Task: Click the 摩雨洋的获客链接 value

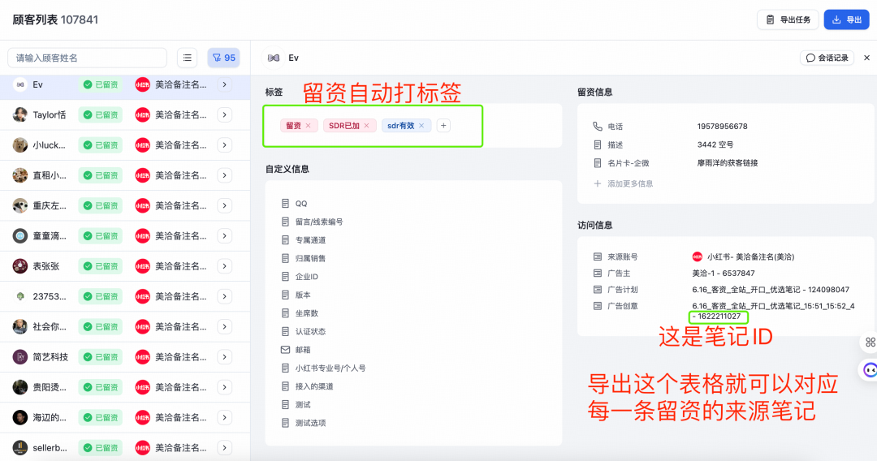Action: [727, 163]
